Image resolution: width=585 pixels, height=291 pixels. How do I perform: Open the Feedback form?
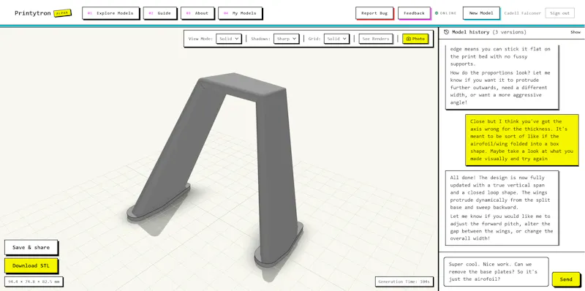click(414, 13)
